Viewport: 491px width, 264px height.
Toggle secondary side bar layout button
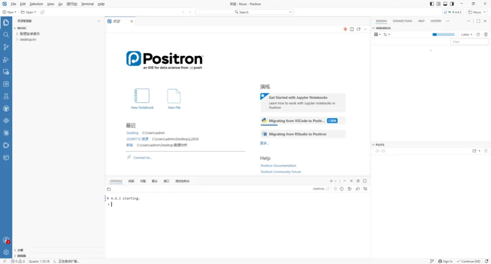(x=451, y=4)
